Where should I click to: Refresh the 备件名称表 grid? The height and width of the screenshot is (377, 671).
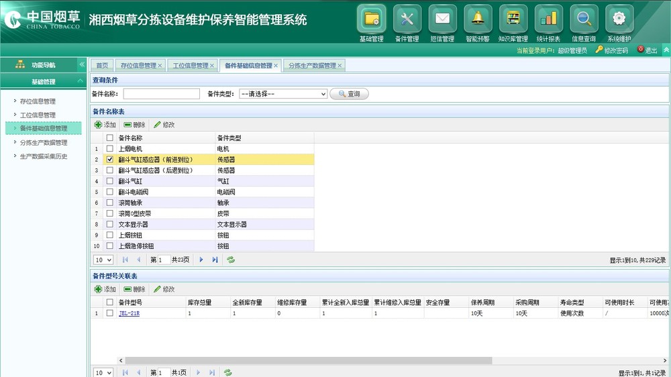click(231, 260)
